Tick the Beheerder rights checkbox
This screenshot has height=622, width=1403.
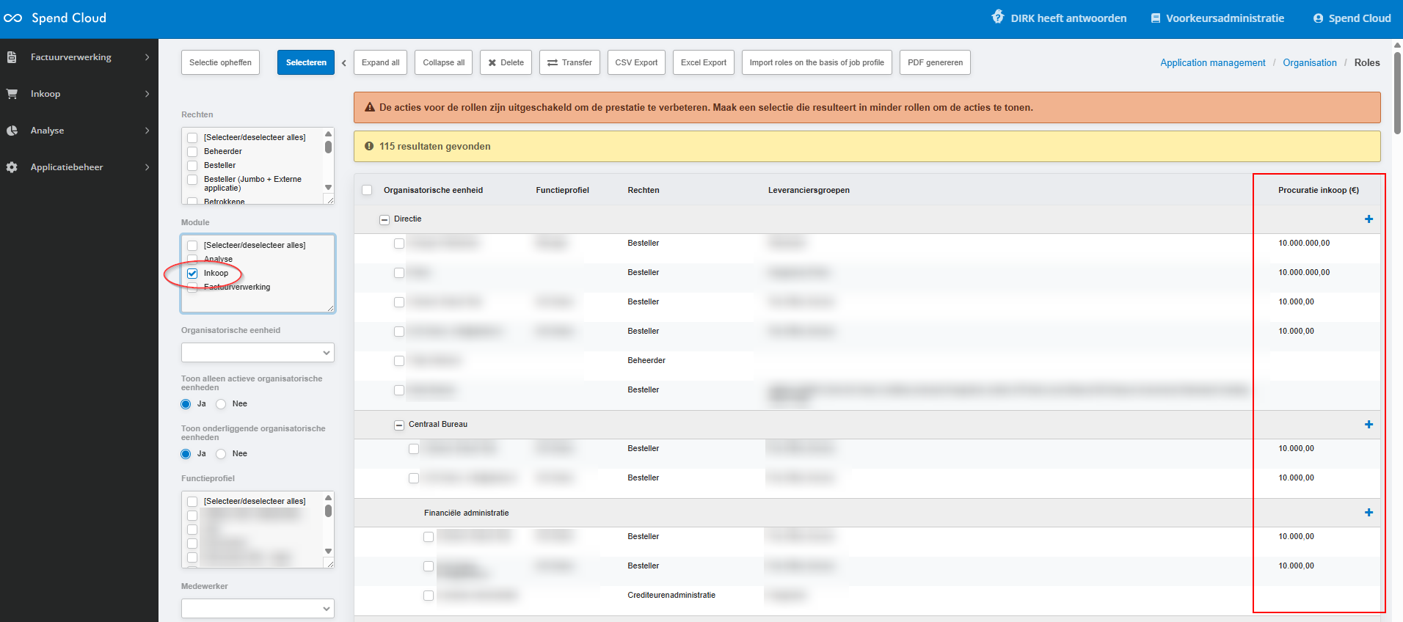click(x=192, y=152)
